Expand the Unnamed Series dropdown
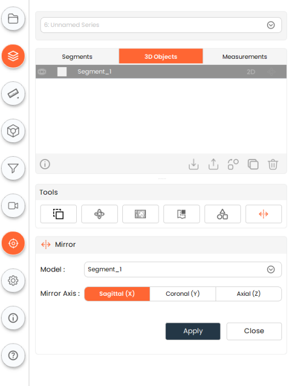Image resolution: width=299 pixels, height=386 pixels. 161,25
